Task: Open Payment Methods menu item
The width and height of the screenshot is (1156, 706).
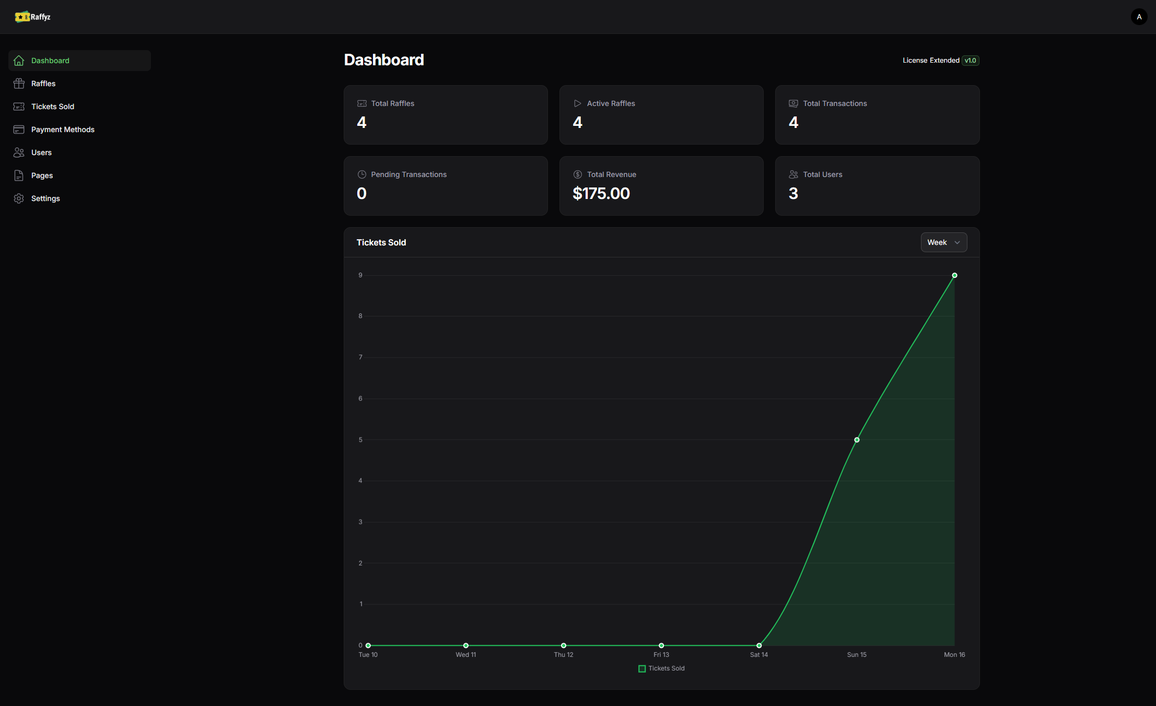Action: click(63, 130)
